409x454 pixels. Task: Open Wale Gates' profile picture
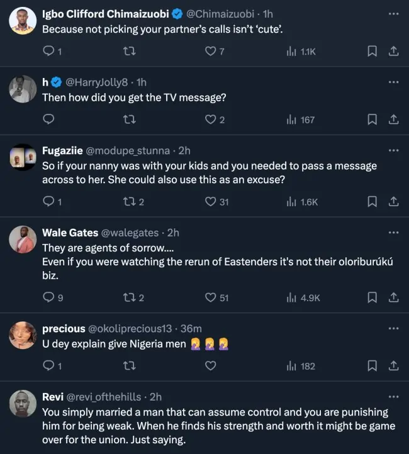click(x=22, y=240)
